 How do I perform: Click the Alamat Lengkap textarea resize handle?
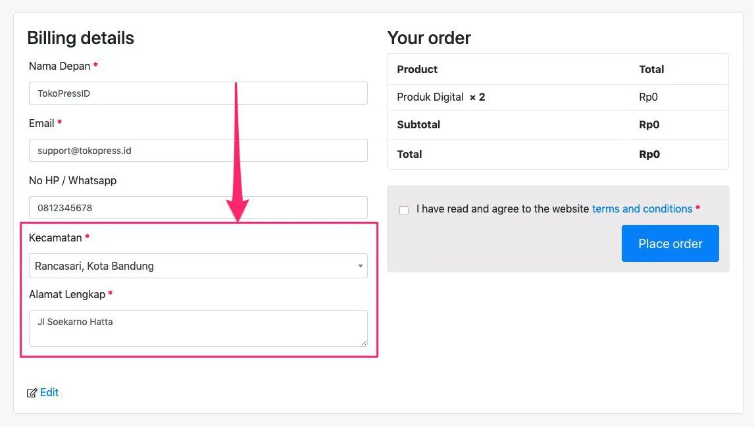tap(363, 342)
